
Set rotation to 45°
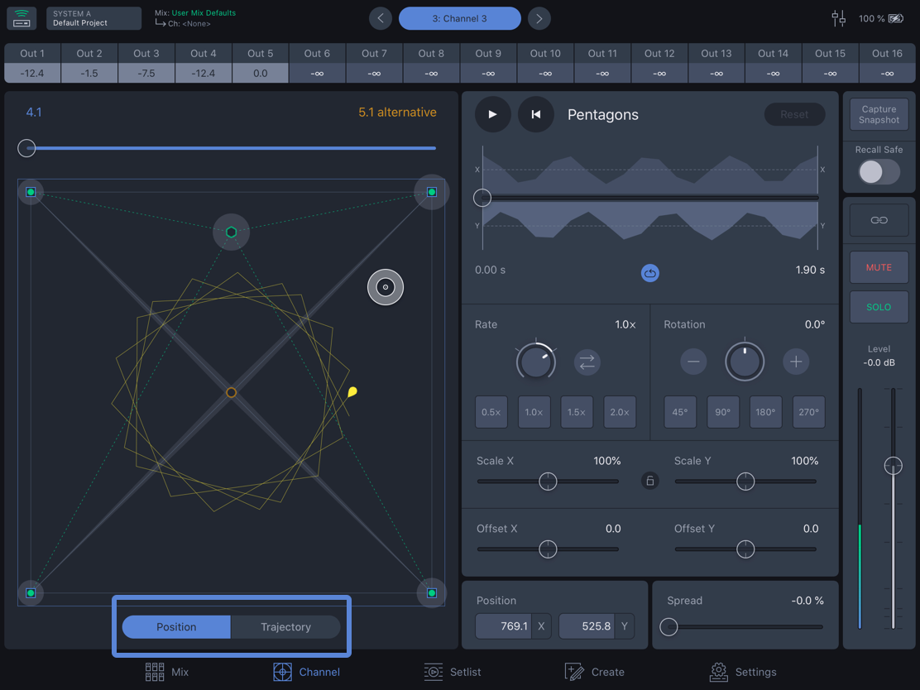pyautogui.click(x=680, y=412)
